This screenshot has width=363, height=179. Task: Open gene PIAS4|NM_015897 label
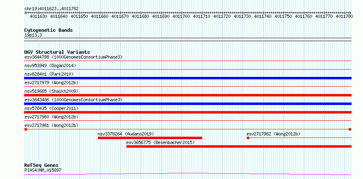(43, 170)
